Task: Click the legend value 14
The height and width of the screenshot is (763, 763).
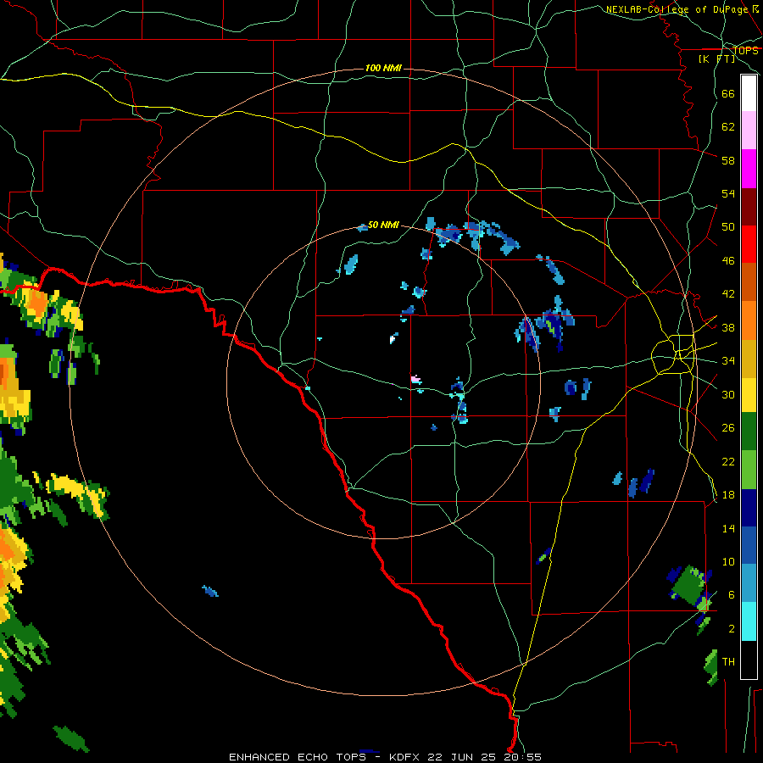Action: pyautogui.click(x=728, y=528)
